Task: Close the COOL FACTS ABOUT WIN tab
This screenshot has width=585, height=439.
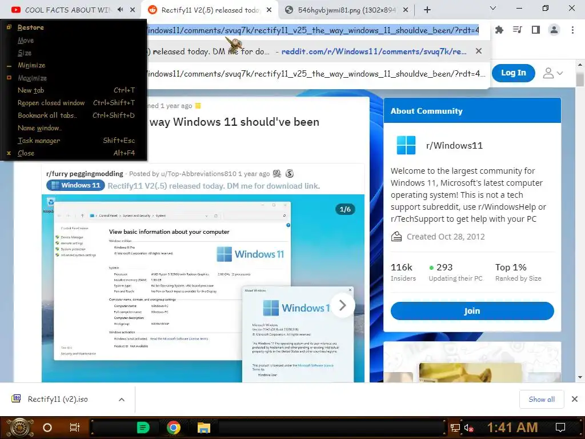Action: pyautogui.click(x=133, y=10)
